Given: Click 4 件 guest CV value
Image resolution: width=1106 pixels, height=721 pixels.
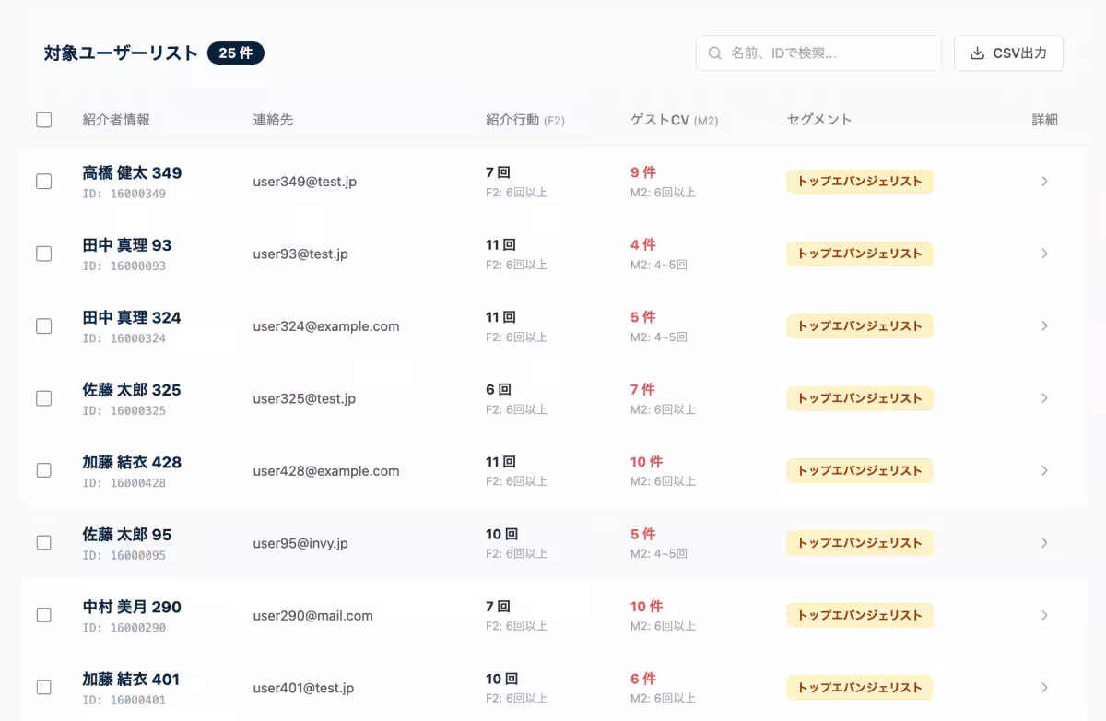Looking at the screenshot, I should coord(643,244).
